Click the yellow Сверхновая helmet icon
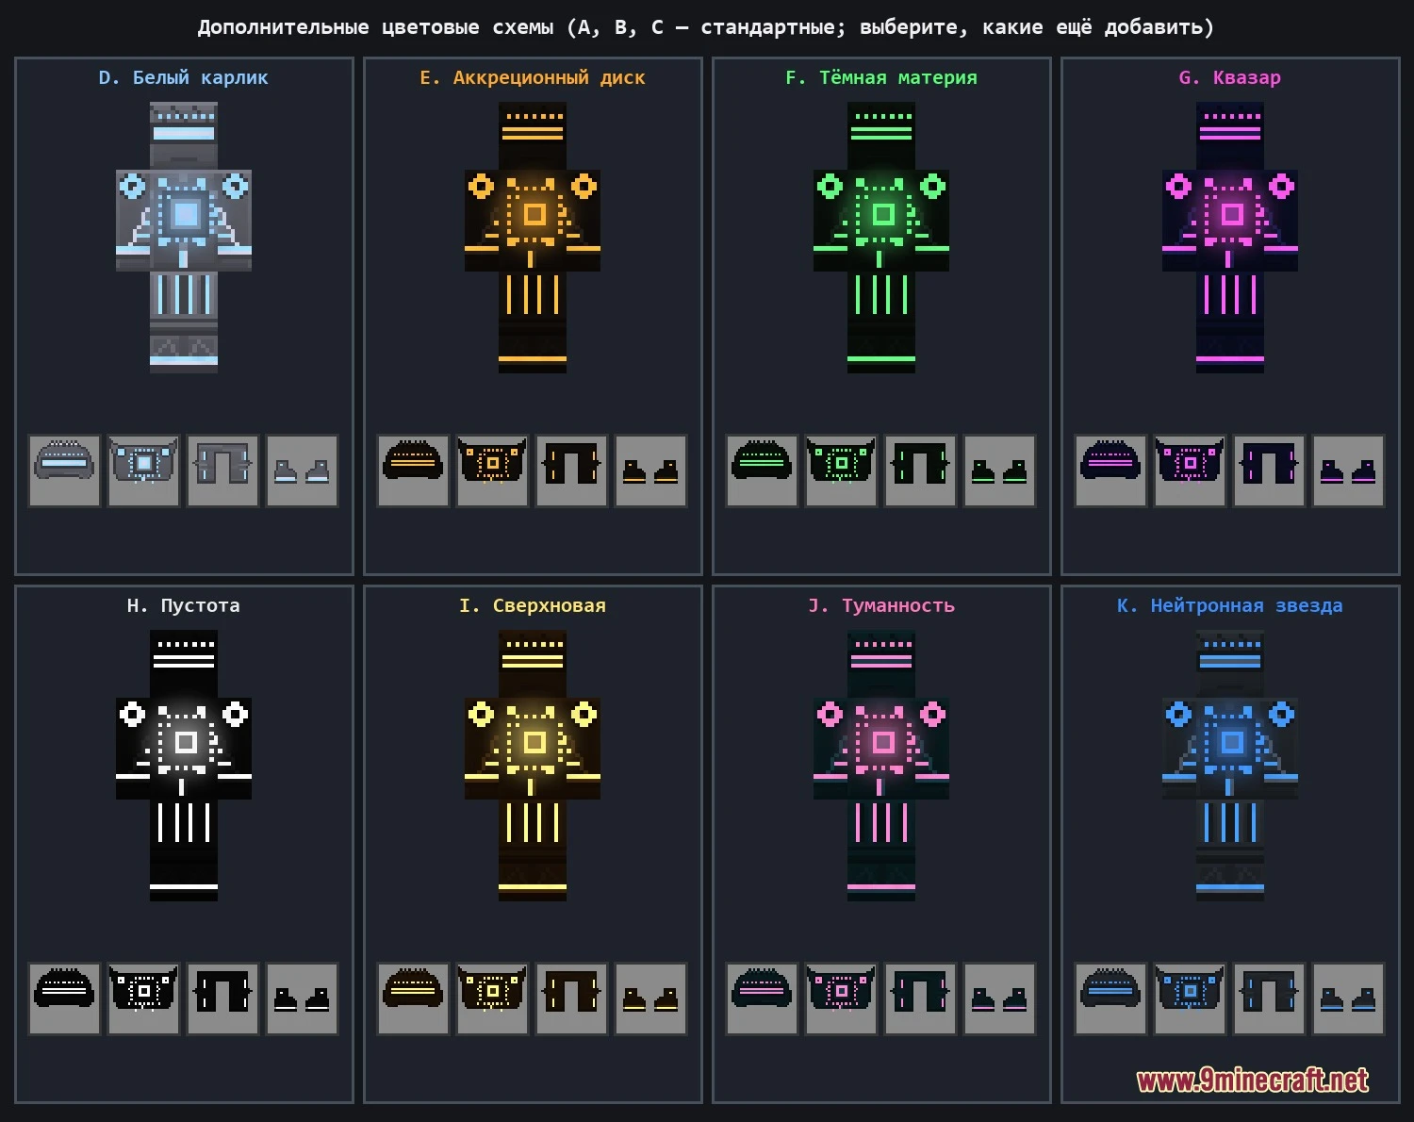This screenshot has height=1122, width=1414. point(413,998)
